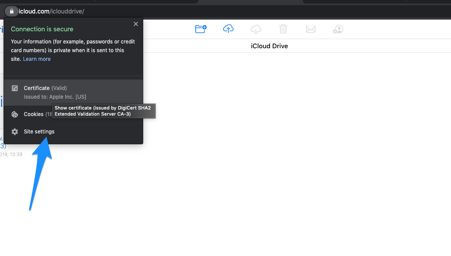Click the certificate icon
451x256 pixels.
pos(15,88)
